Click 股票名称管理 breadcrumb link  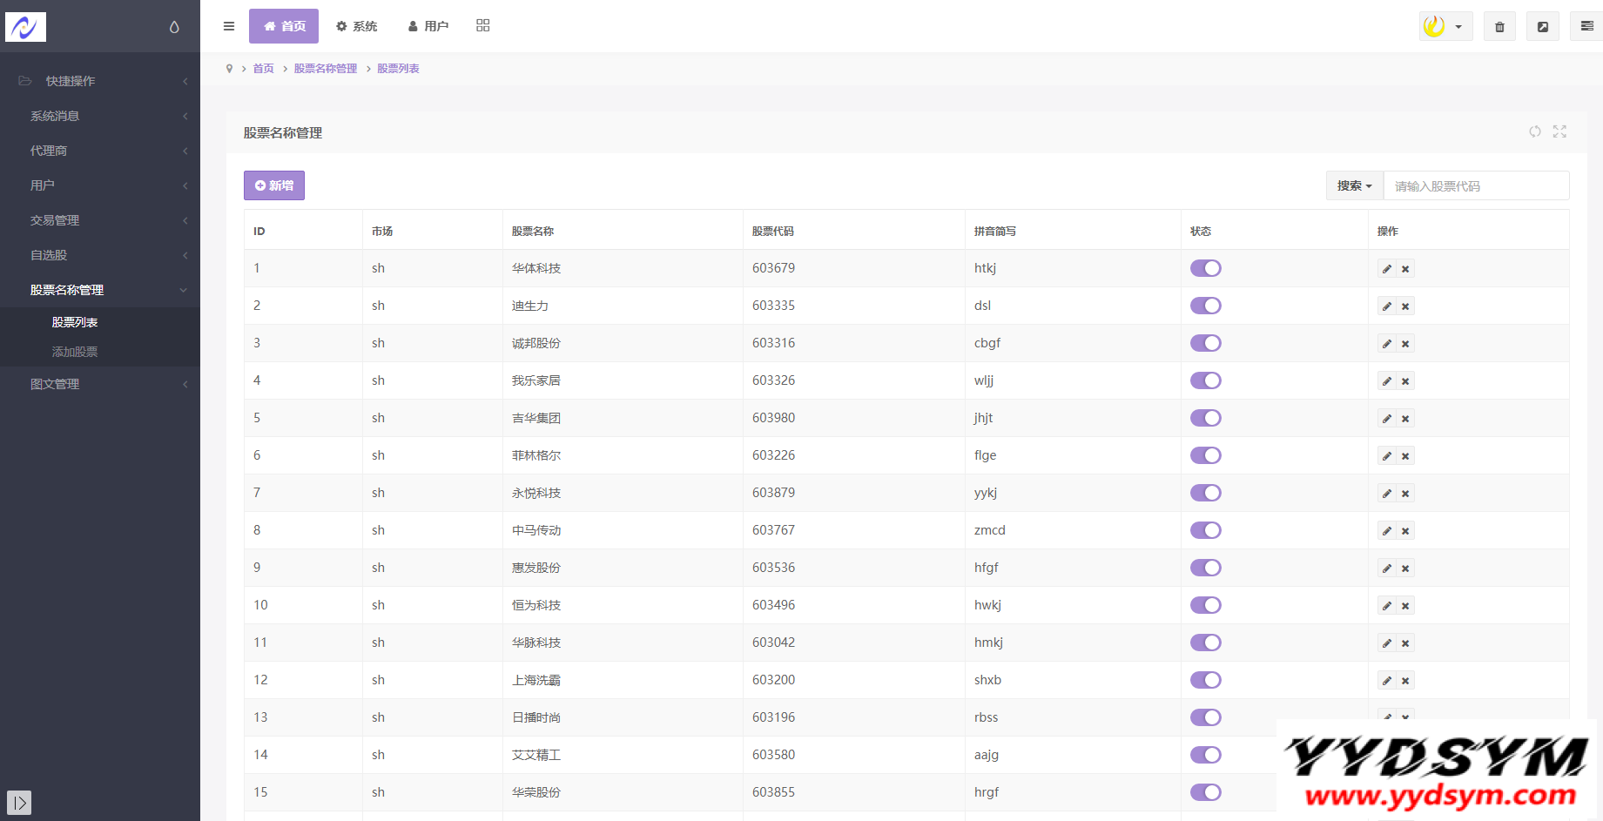326,69
